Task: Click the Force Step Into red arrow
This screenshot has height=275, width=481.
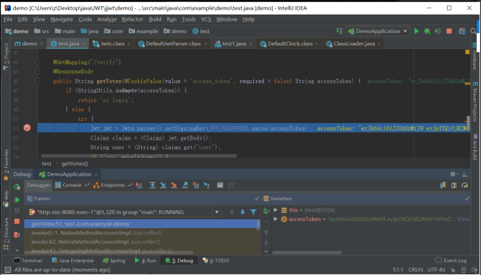Action: [174, 185]
